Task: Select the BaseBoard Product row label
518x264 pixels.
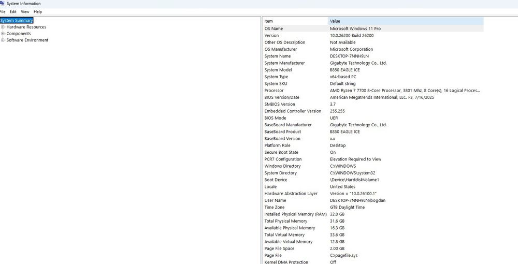Action: coord(282,131)
